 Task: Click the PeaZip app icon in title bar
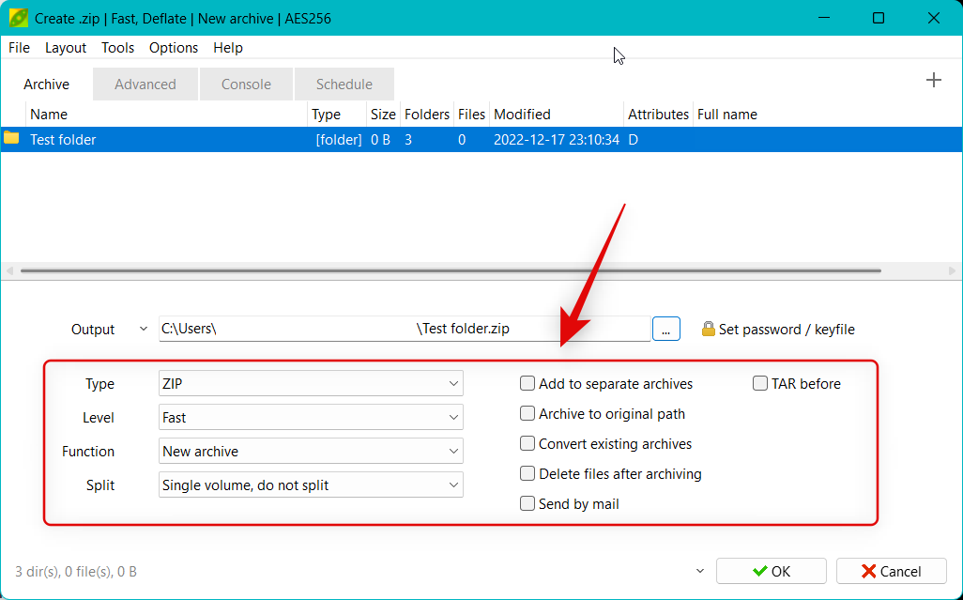pyautogui.click(x=18, y=18)
